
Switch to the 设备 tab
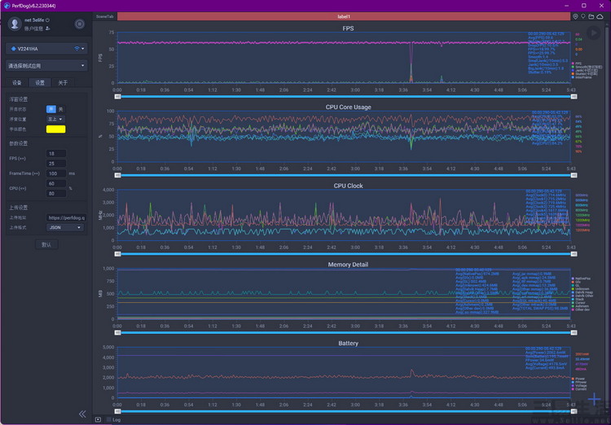[17, 82]
